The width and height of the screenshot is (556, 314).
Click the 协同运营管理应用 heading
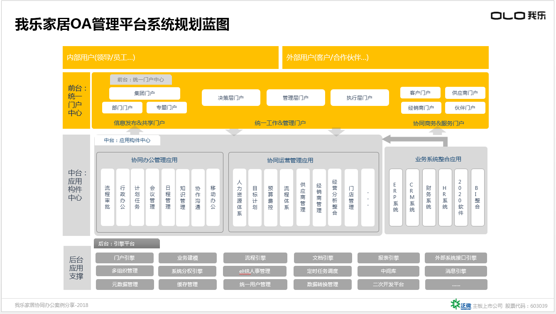tap(290, 160)
